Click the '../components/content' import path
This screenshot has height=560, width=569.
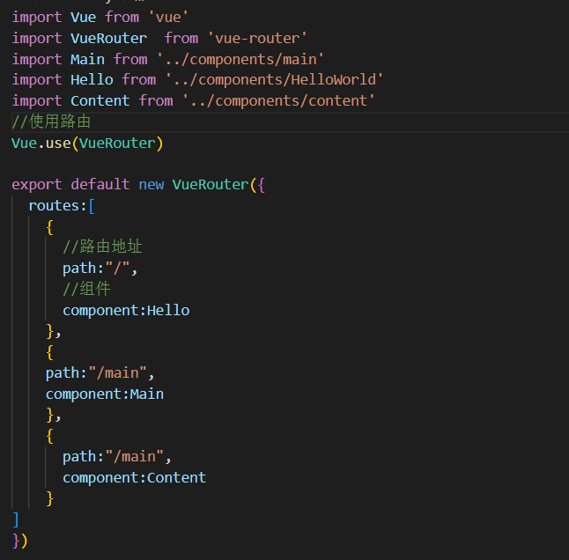pyautogui.click(x=278, y=100)
